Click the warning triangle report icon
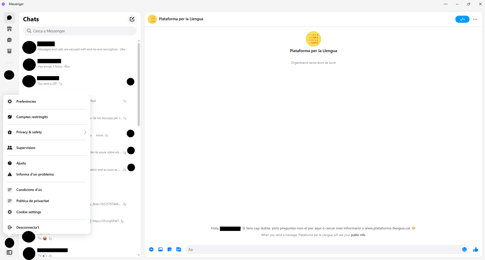 click(x=10, y=174)
